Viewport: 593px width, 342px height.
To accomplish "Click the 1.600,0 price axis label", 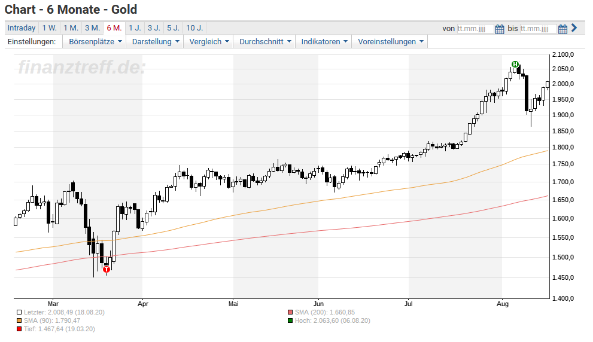I will [x=563, y=218].
